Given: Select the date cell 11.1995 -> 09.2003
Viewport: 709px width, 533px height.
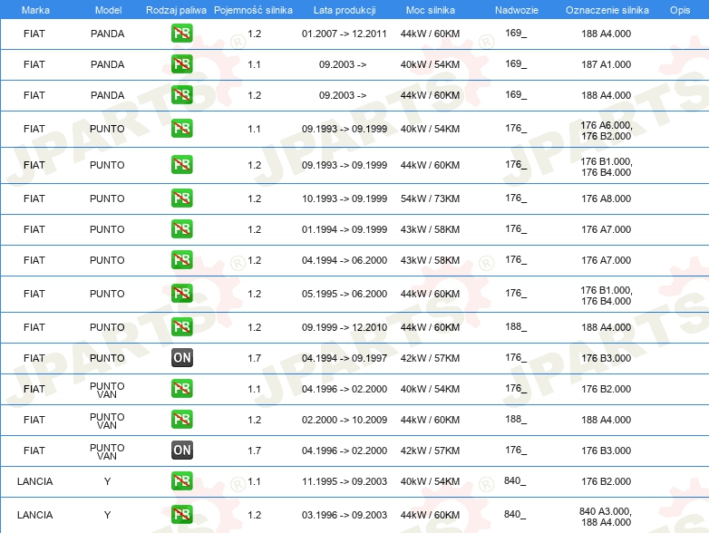Looking at the screenshot, I should tap(345, 481).
